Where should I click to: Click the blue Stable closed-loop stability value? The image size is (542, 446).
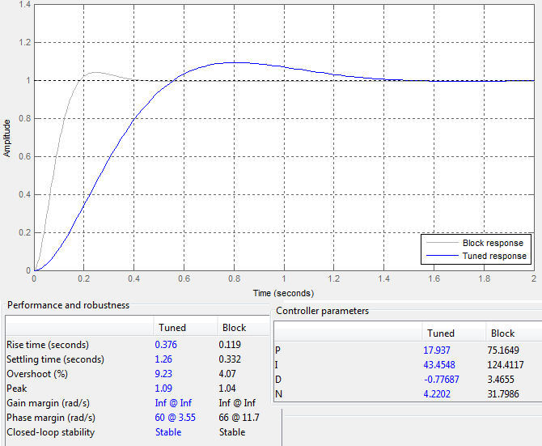click(x=167, y=432)
